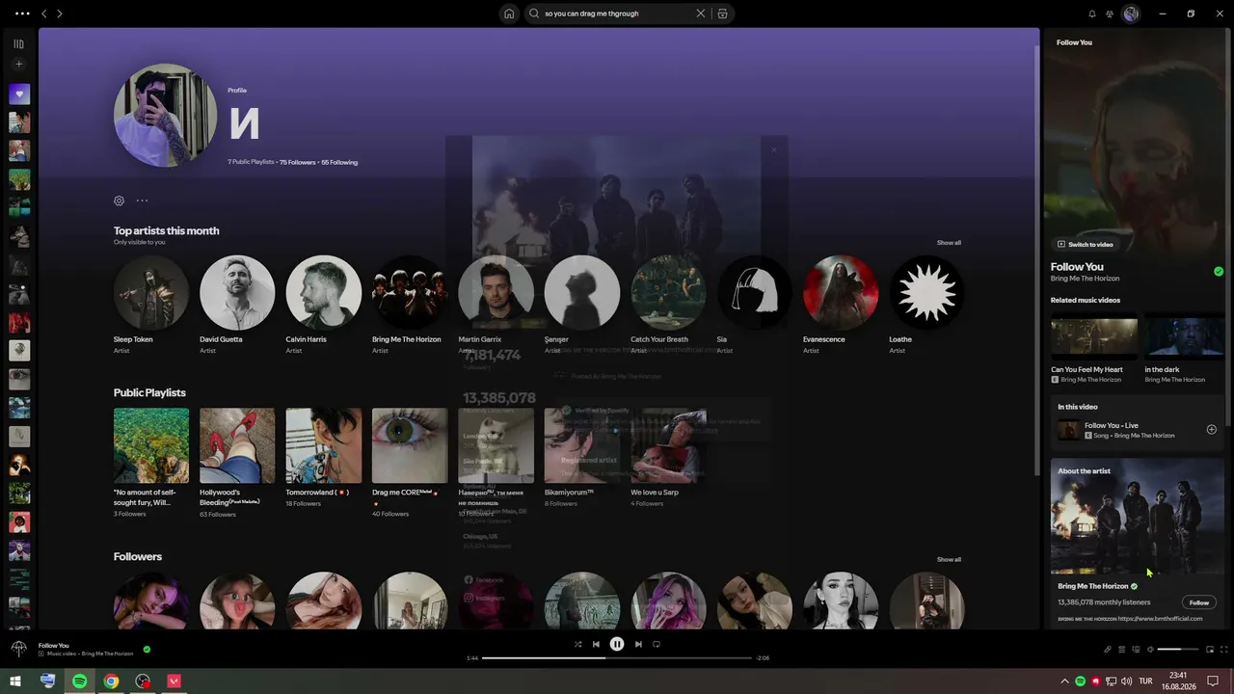The width and height of the screenshot is (1234, 694).
Task: Close the fading artist overlay popup
Action: [x=773, y=149]
